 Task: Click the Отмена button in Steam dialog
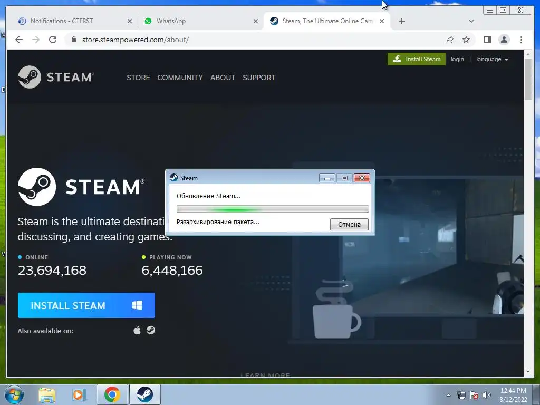(x=349, y=224)
